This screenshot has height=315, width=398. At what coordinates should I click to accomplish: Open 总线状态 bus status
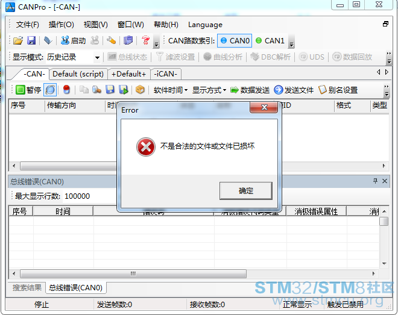[127, 57]
